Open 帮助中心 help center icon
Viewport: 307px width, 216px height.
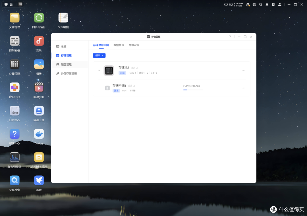point(14,134)
